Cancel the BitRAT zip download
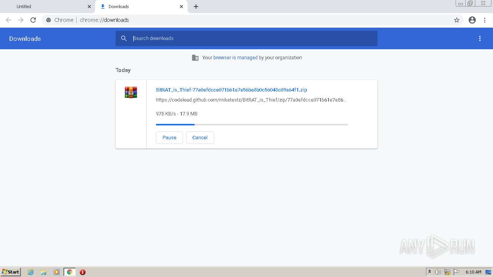Screen dimensions: 493x277 (200, 138)
